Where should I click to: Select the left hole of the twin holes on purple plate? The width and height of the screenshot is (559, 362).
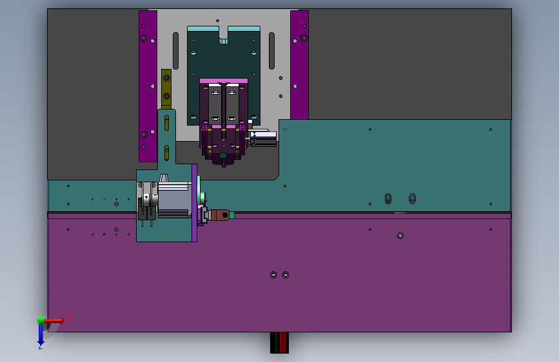pyautogui.click(x=273, y=274)
